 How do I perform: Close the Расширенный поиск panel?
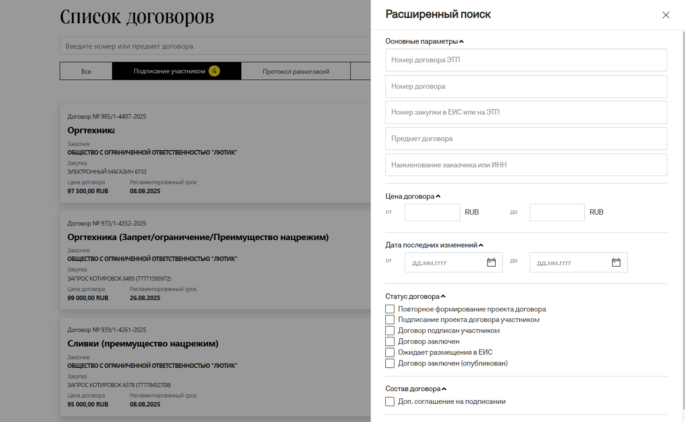point(665,15)
